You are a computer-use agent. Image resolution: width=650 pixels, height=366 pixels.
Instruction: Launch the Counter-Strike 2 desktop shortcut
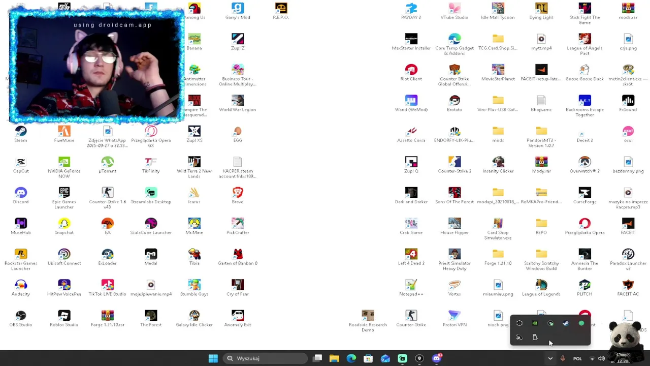click(454, 165)
